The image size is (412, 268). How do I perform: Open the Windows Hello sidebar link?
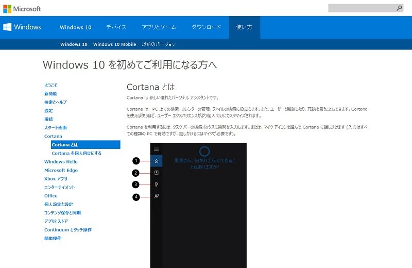tap(61, 162)
